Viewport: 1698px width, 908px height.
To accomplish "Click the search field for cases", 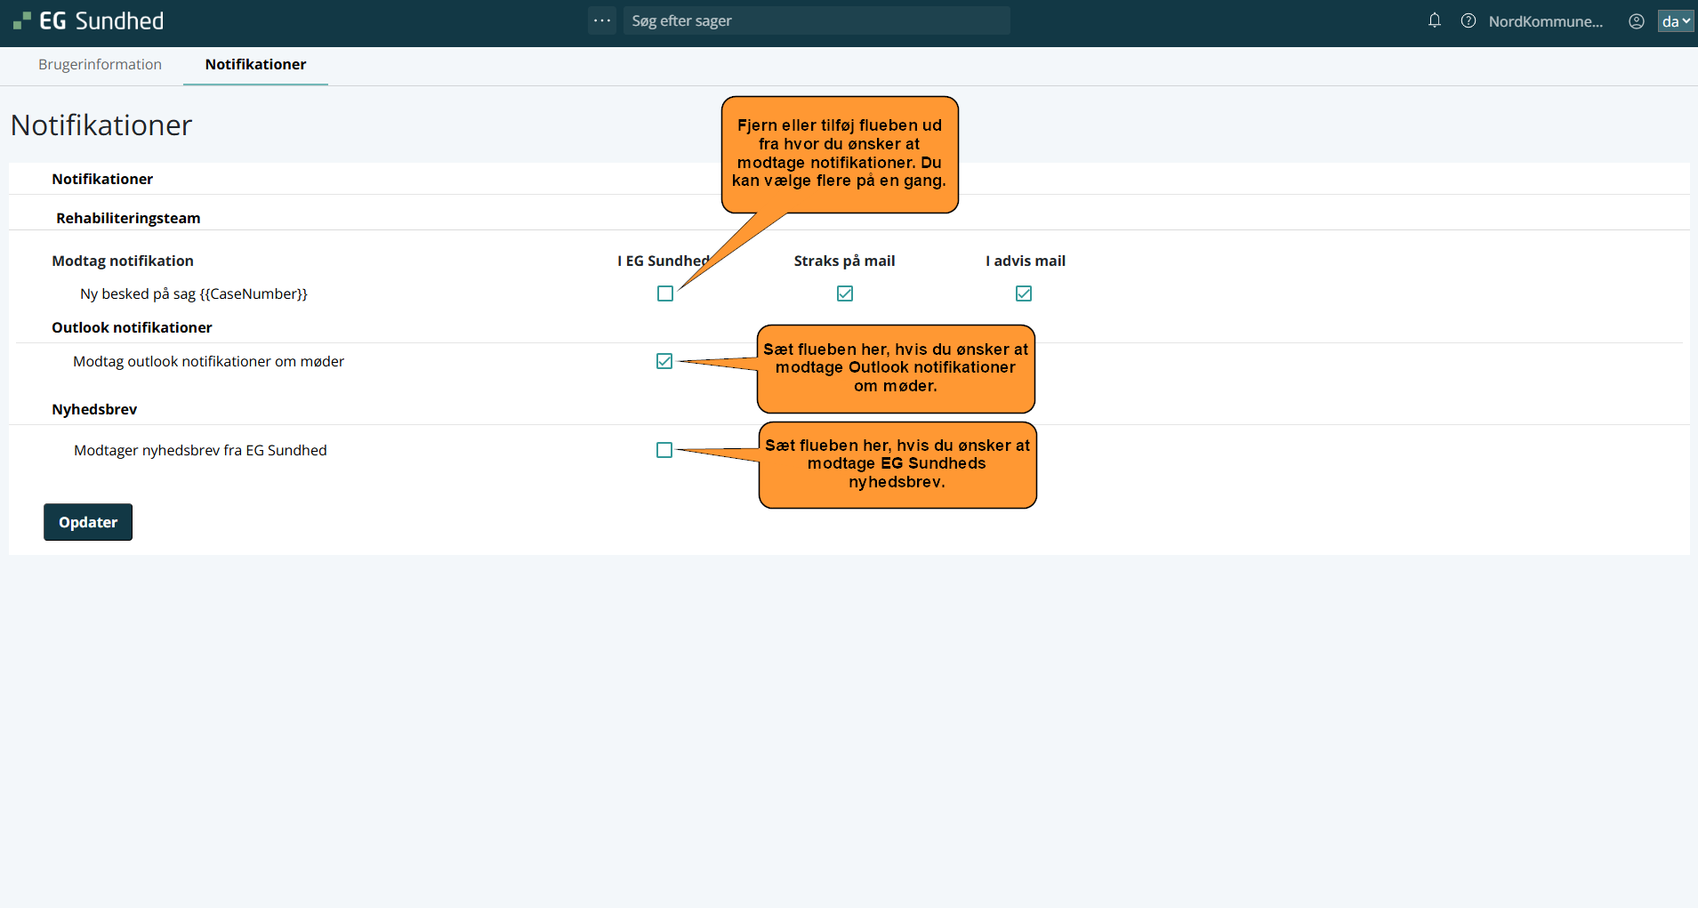I will coord(816,20).
